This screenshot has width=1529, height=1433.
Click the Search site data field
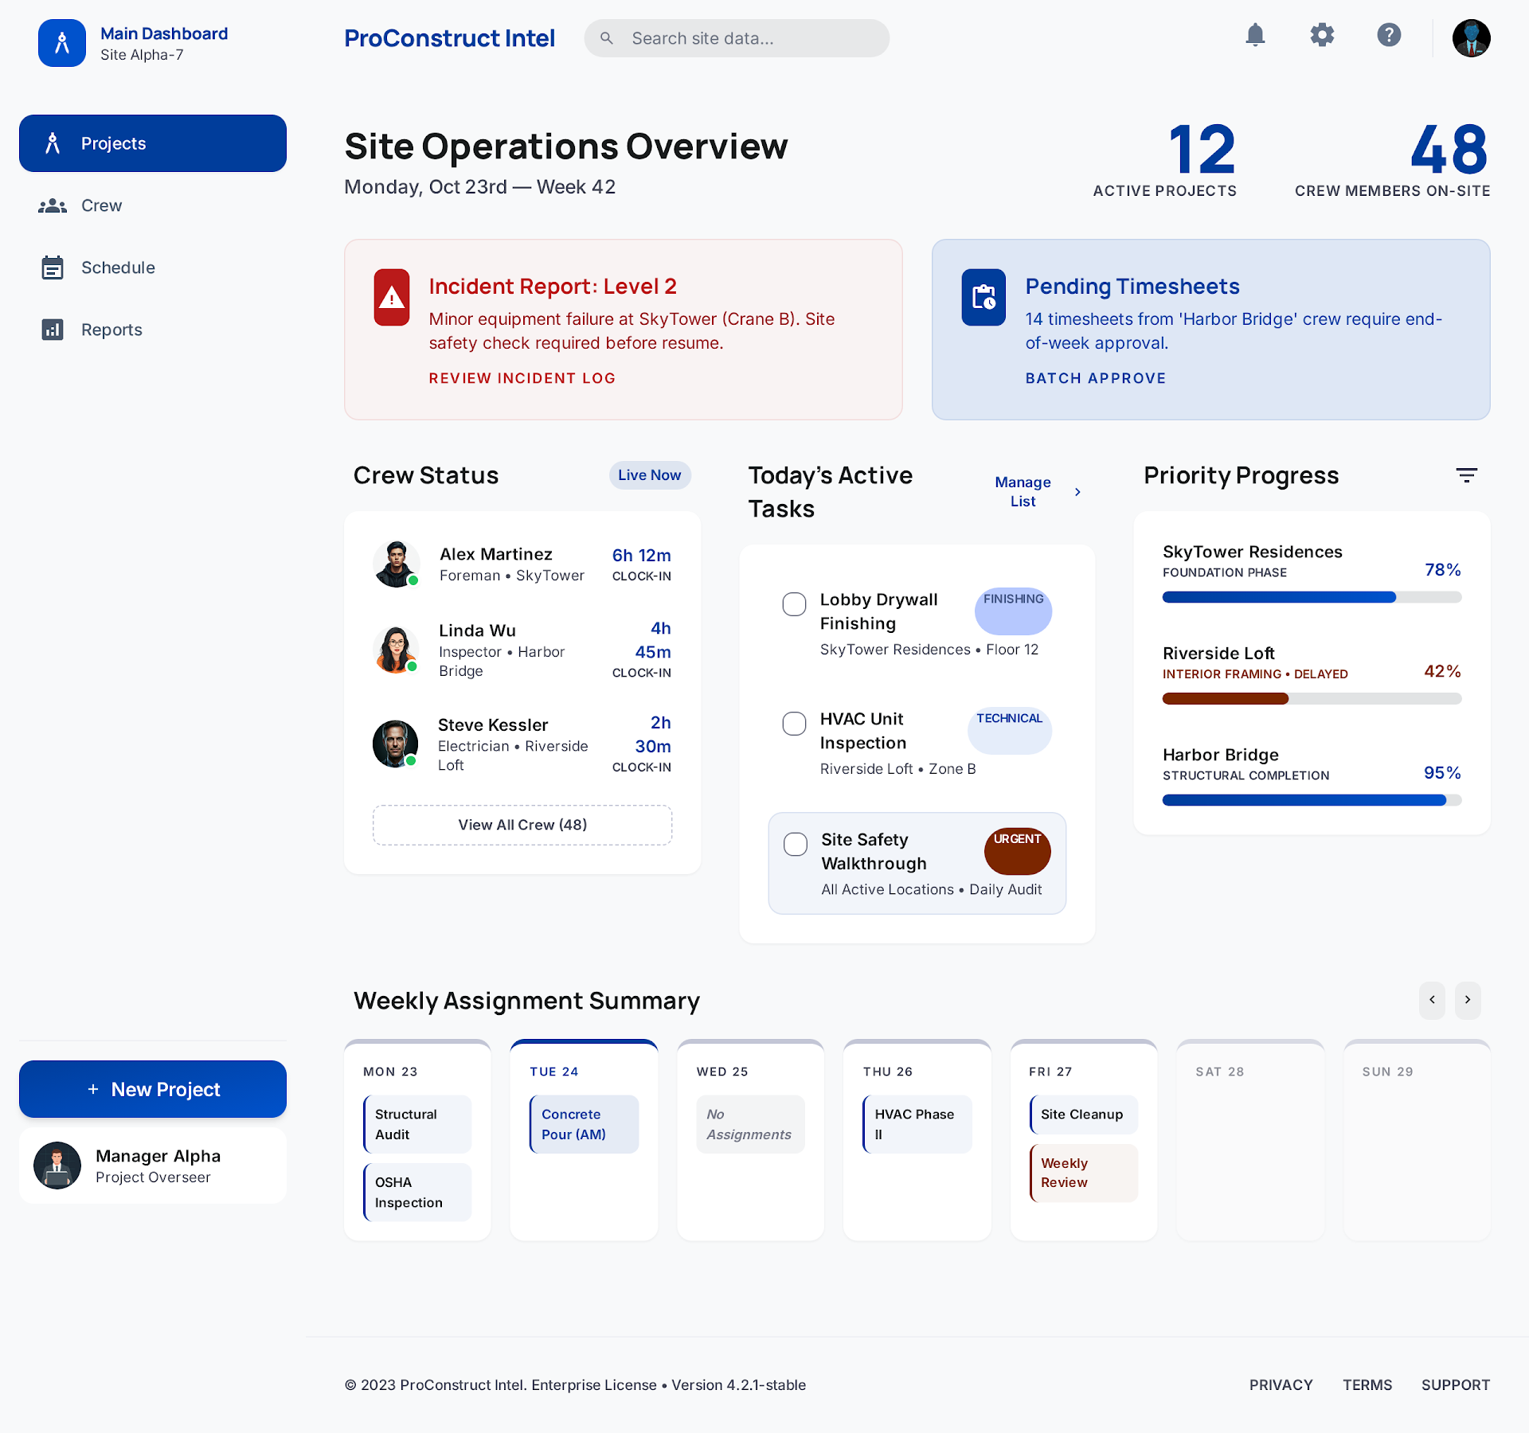click(737, 38)
